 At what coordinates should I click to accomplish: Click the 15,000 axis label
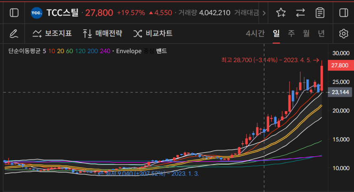[341, 139]
